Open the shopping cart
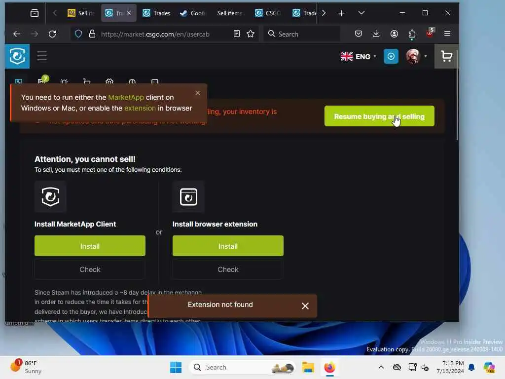 click(446, 56)
